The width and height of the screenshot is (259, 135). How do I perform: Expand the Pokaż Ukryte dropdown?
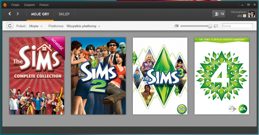(35, 26)
